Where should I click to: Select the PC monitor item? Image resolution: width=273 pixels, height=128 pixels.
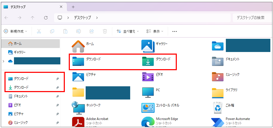(151, 92)
